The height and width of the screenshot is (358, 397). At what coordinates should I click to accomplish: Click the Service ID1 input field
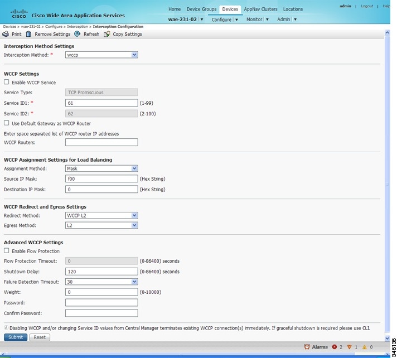click(101, 103)
